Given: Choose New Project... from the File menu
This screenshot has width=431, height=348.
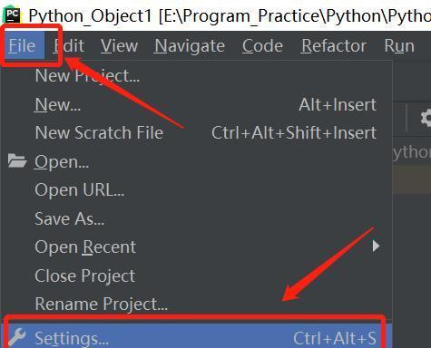Looking at the screenshot, I should click(197, 75).
